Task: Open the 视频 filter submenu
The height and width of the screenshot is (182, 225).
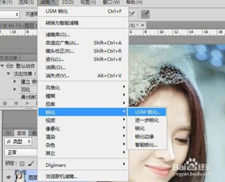Action: [x=83, y=120]
